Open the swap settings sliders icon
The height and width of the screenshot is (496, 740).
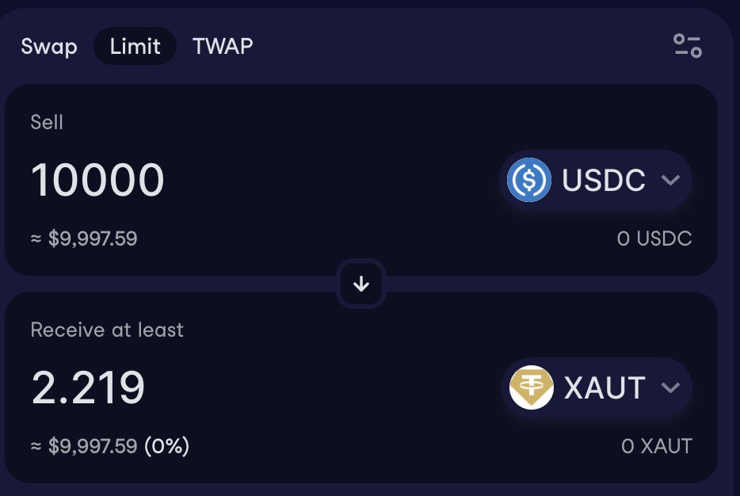(688, 46)
